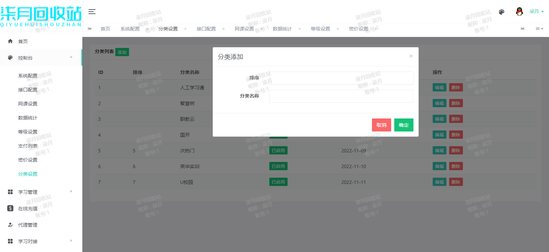Screen dimensions: 549x252
Task: Open 在线充值 in the sidebar
Action: point(28,209)
